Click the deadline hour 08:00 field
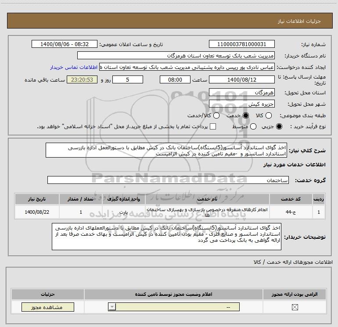Screen dimensions: 338x327 coord(175,79)
